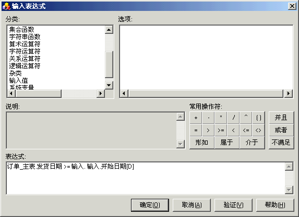The image size is (299, 217).
Task: Insert the multiplication asterisk operator
Action: click(x=221, y=118)
